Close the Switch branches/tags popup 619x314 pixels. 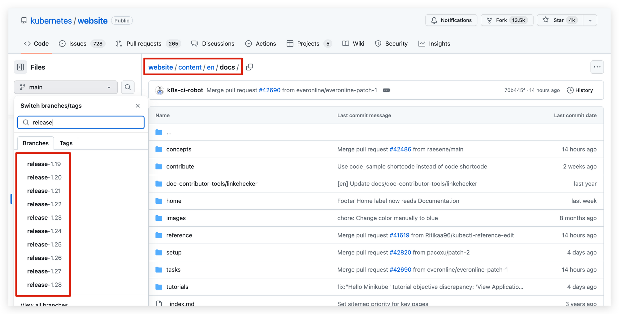[138, 106]
